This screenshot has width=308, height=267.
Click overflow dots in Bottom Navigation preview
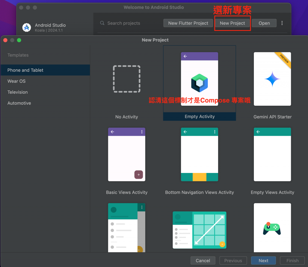coord(215,132)
